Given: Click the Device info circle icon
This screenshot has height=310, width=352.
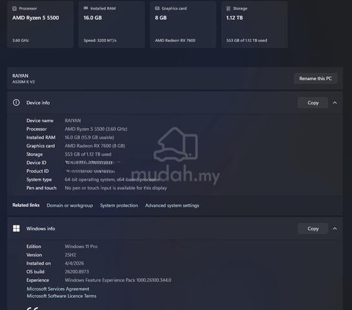Looking at the screenshot, I should tap(16, 103).
